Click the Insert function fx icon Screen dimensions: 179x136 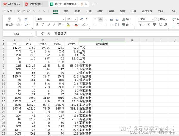tap(49, 34)
